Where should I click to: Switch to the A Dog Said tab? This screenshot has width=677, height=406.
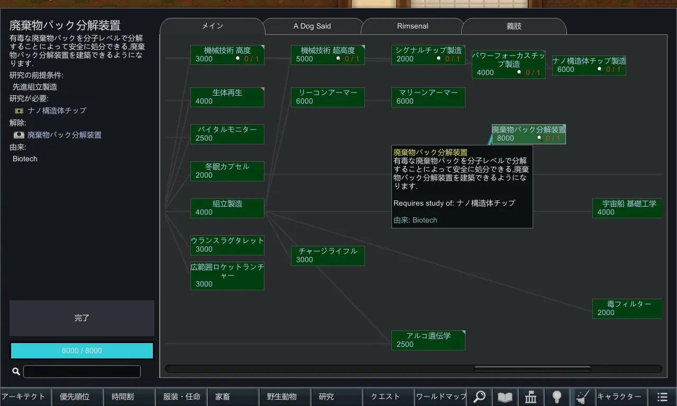[x=312, y=26]
